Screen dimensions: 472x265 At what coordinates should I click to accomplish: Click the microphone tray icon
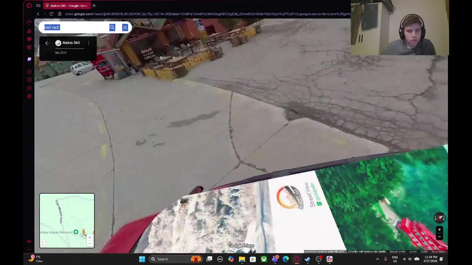pyautogui.click(x=385, y=259)
